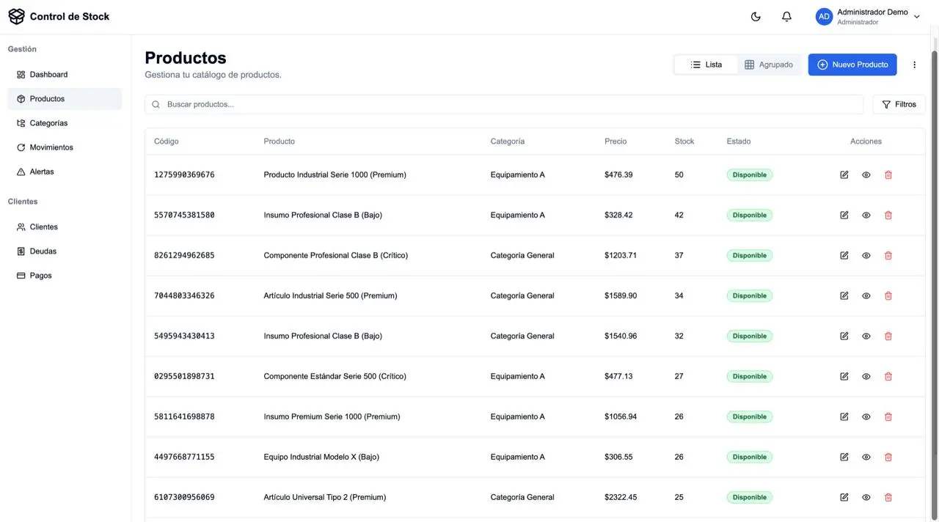Switch the view to Agrupado
The width and height of the screenshot is (939, 522).
pos(769,65)
